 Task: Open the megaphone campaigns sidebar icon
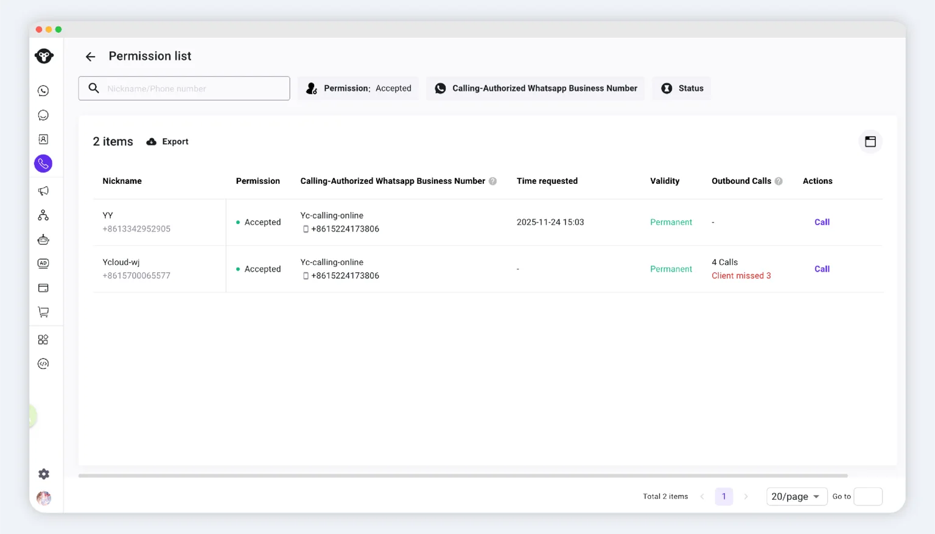point(43,191)
